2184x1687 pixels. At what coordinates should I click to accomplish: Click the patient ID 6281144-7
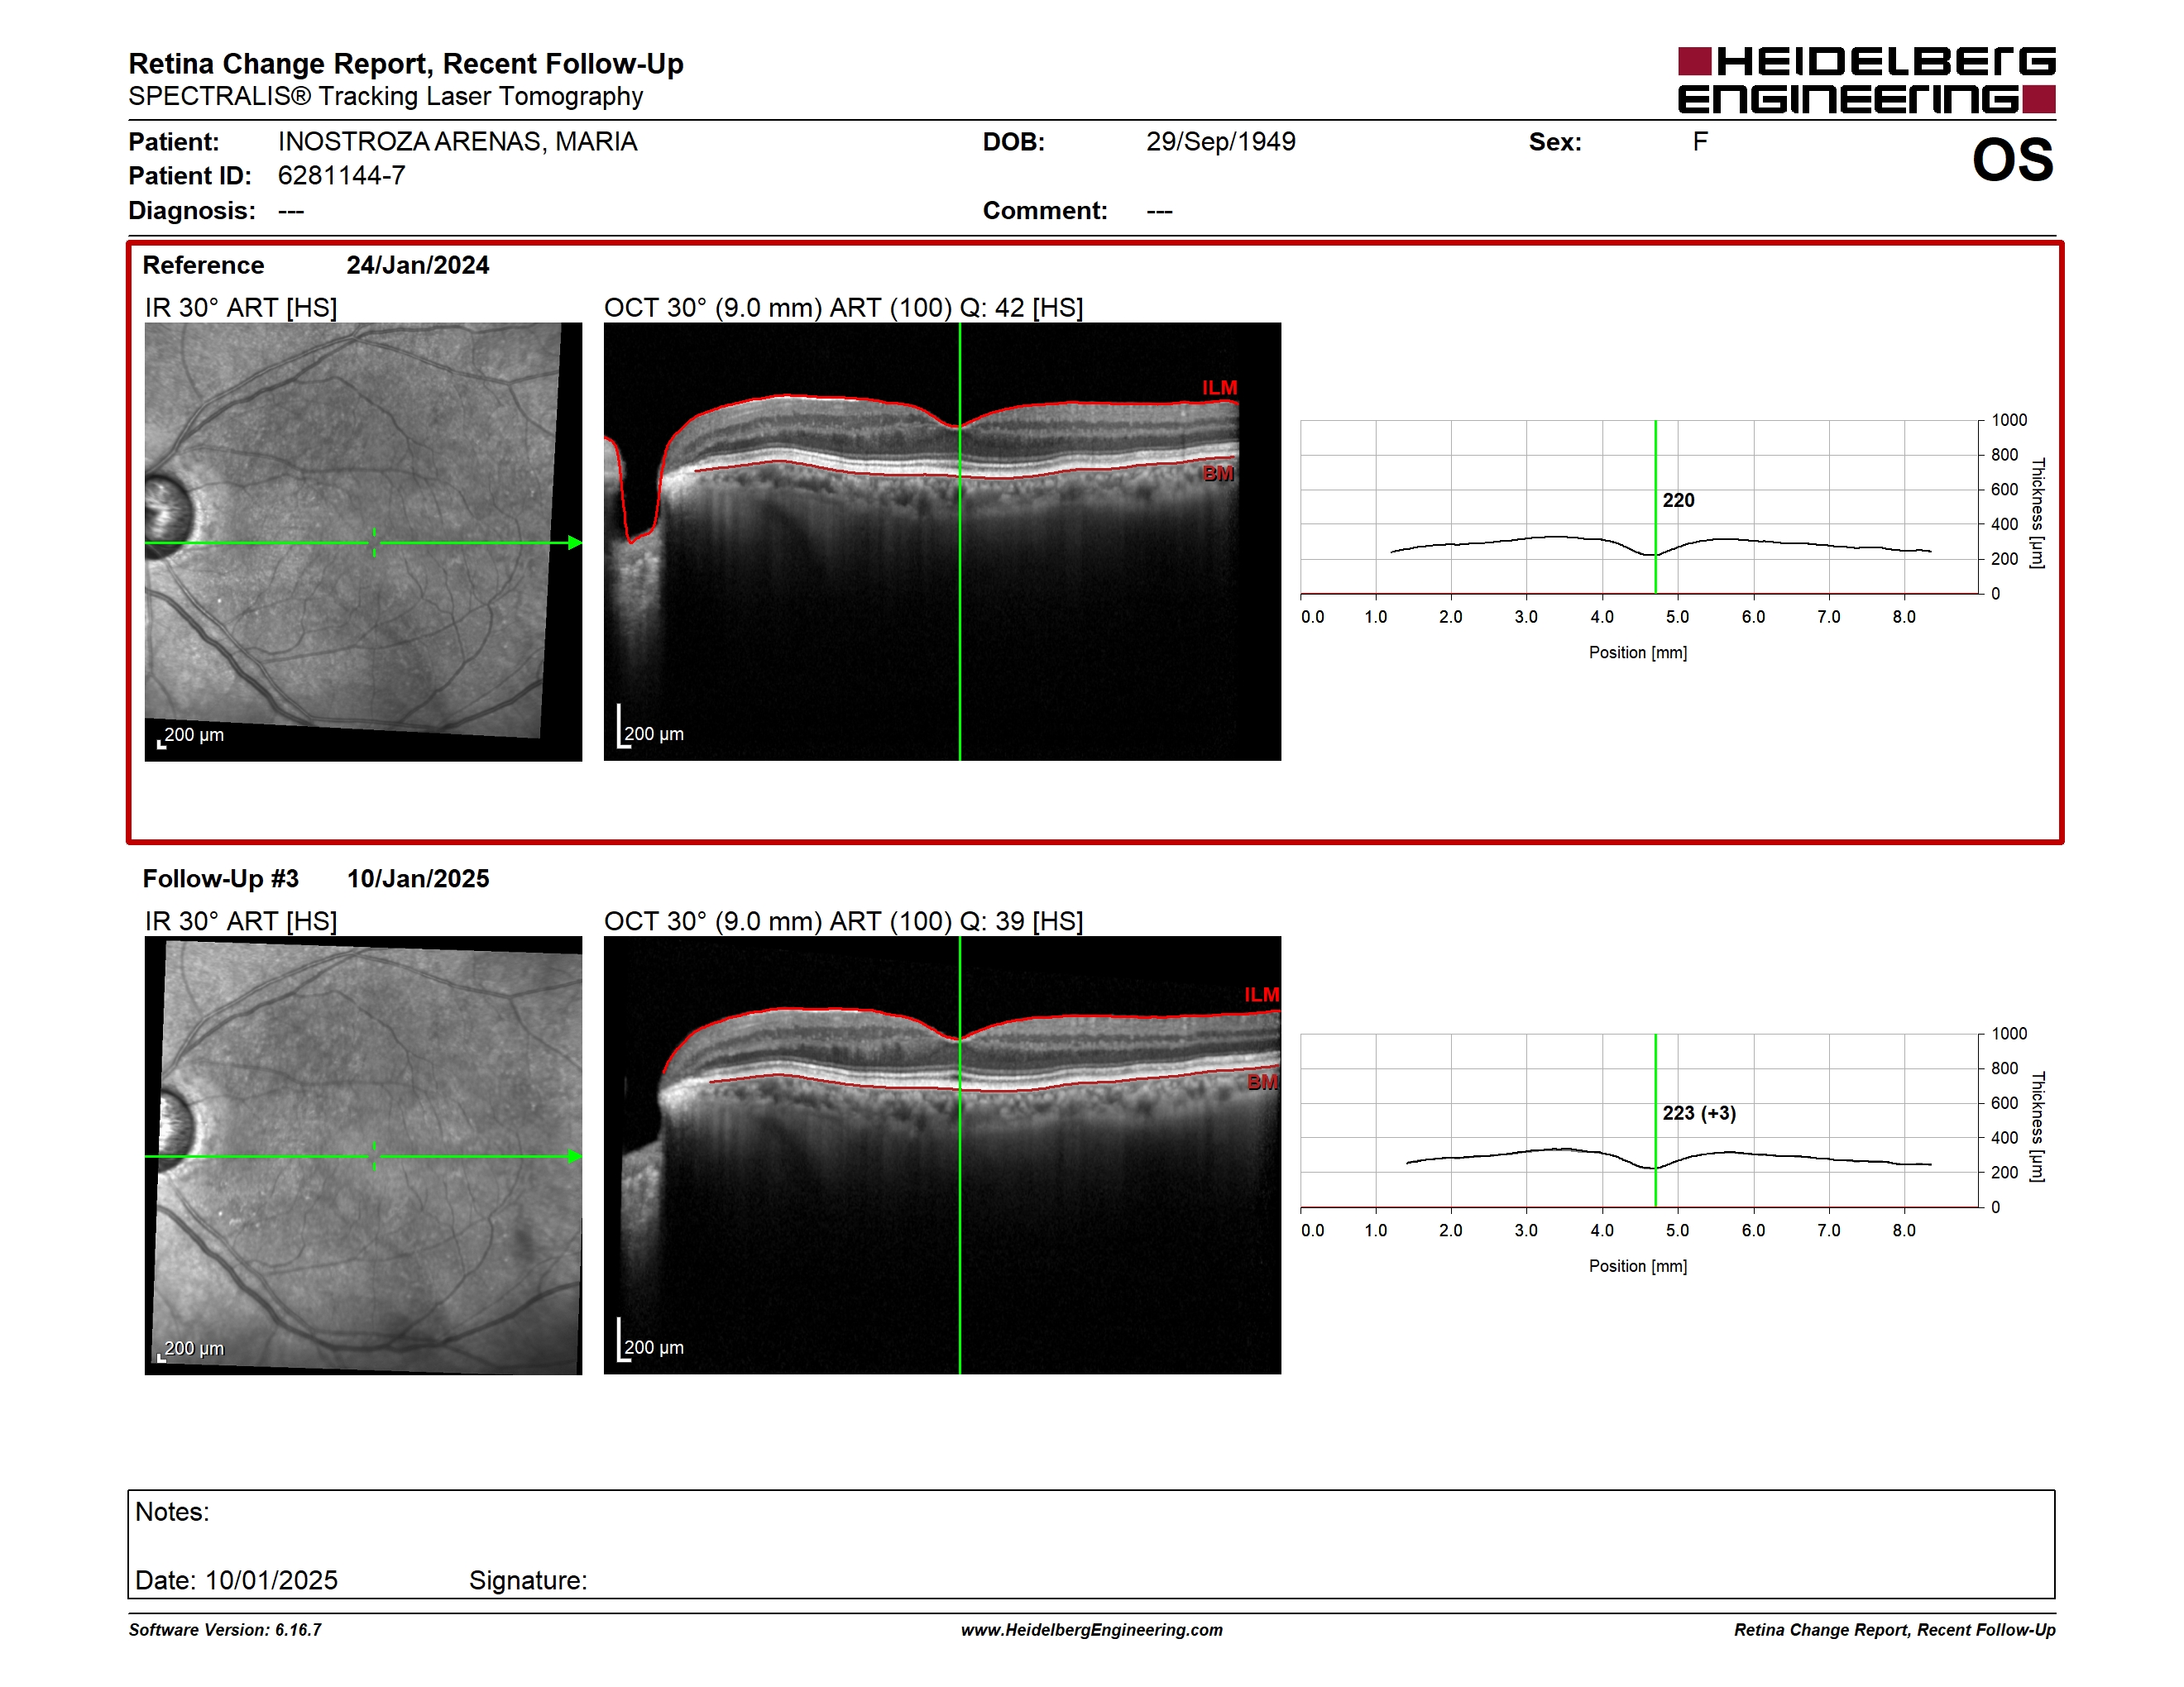[x=341, y=176]
